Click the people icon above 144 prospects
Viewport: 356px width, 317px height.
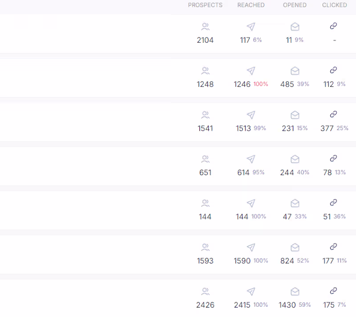click(x=205, y=203)
